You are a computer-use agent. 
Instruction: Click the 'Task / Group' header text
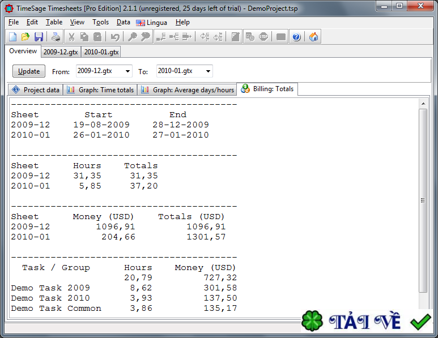pyautogui.click(x=56, y=268)
